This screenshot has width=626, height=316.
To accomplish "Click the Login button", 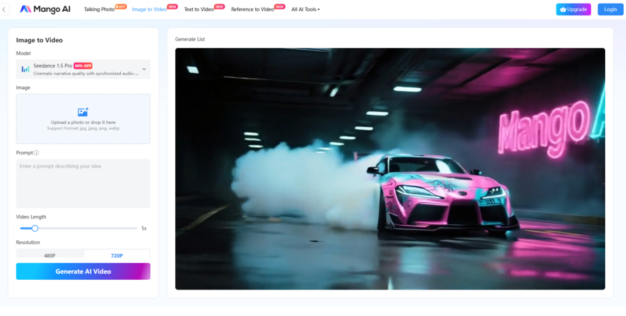I will pyautogui.click(x=610, y=10).
